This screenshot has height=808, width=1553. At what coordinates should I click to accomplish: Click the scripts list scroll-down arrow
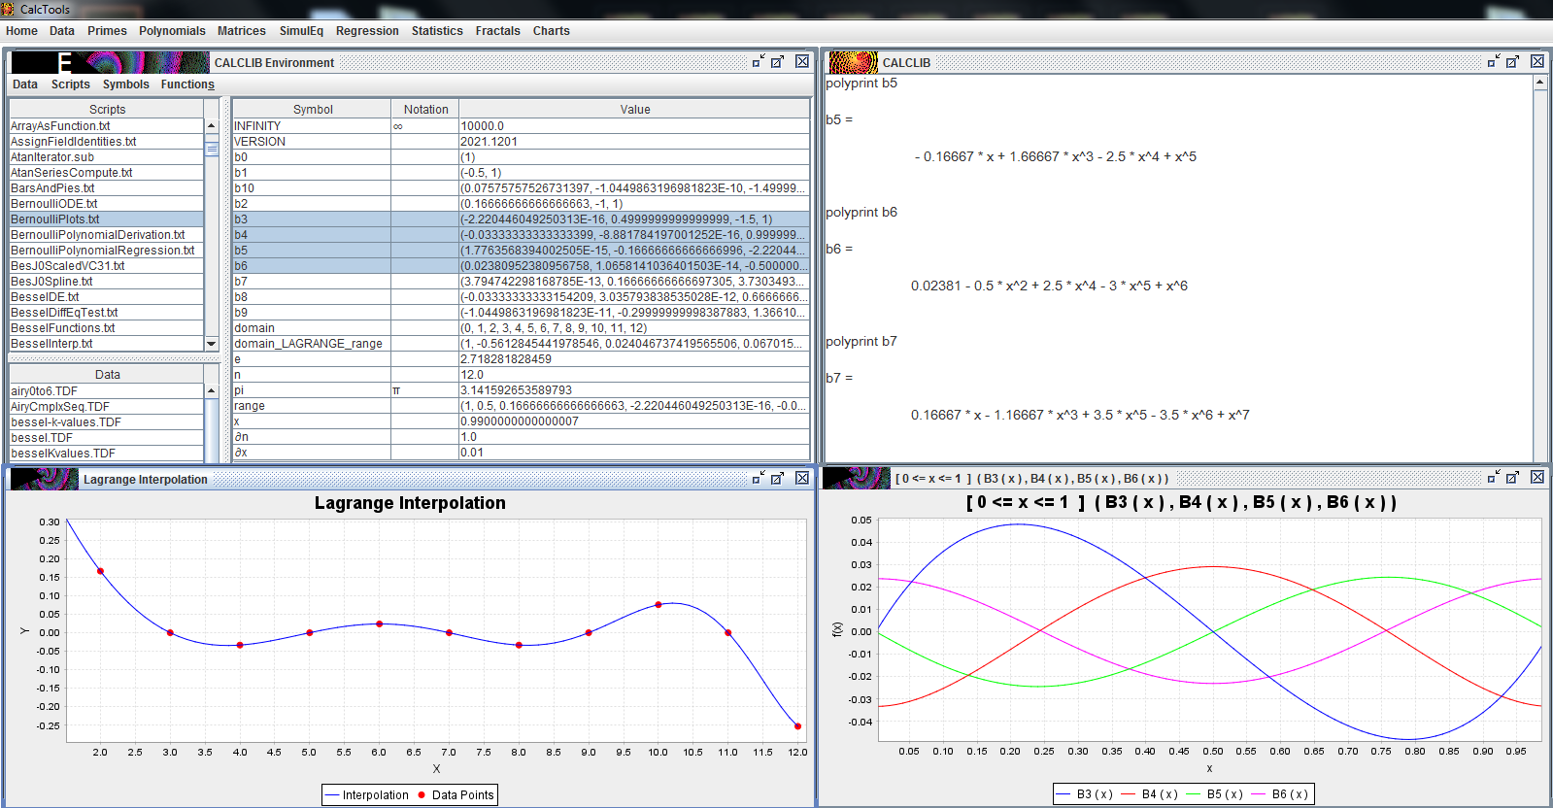coord(212,344)
